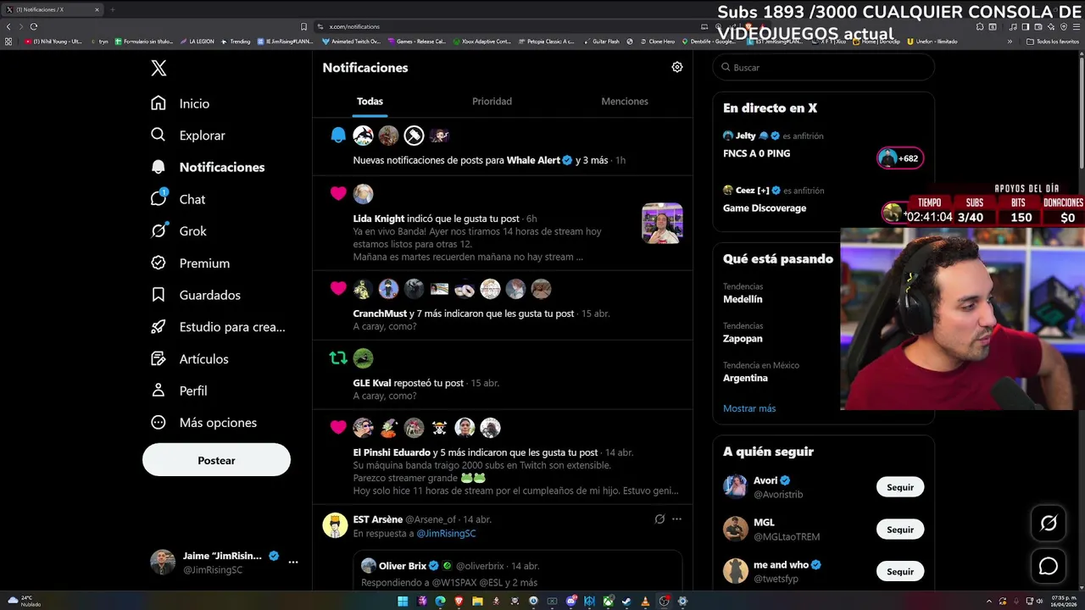The width and height of the screenshot is (1085, 610).
Task: Follow Avori with Seguir button
Action: pos(900,487)
